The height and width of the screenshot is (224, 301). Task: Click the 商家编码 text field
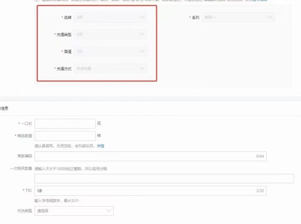point(150,156)
